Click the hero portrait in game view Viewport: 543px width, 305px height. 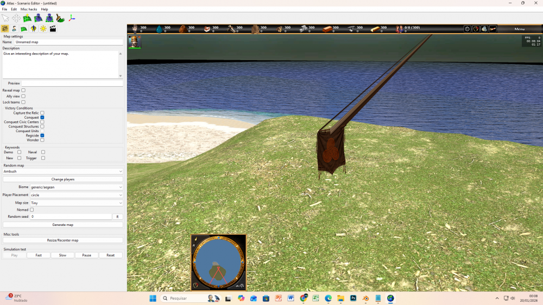pos(134,42)
